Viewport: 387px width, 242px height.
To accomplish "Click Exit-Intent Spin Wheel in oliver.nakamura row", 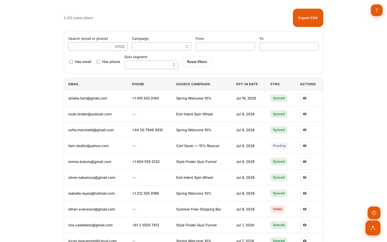I will click(195, 177).
